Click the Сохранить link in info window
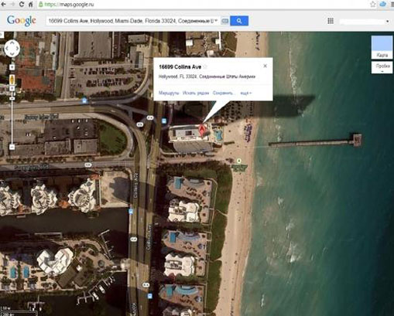 [x=224, y=93]
